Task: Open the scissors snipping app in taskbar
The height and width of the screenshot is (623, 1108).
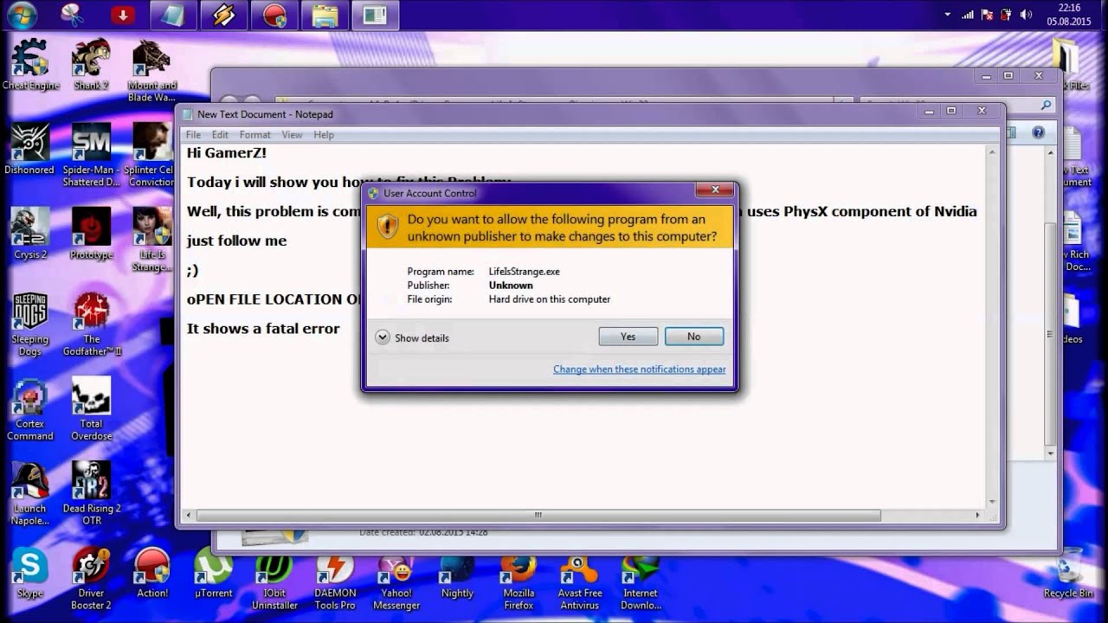Action: pos(73,15)
